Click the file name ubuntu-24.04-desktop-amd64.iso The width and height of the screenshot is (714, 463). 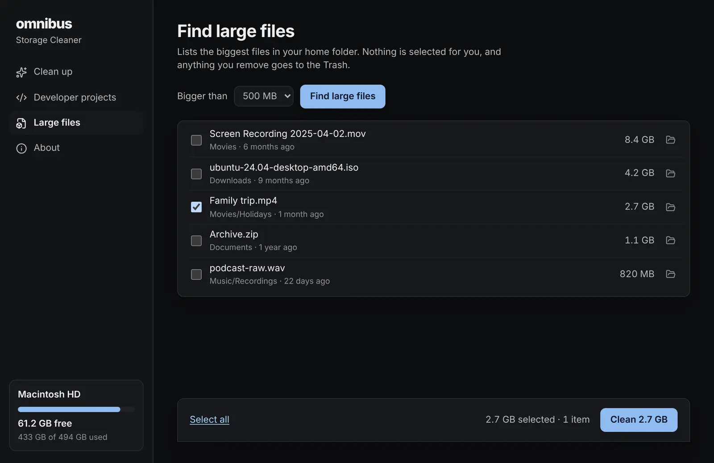(284, 167)
